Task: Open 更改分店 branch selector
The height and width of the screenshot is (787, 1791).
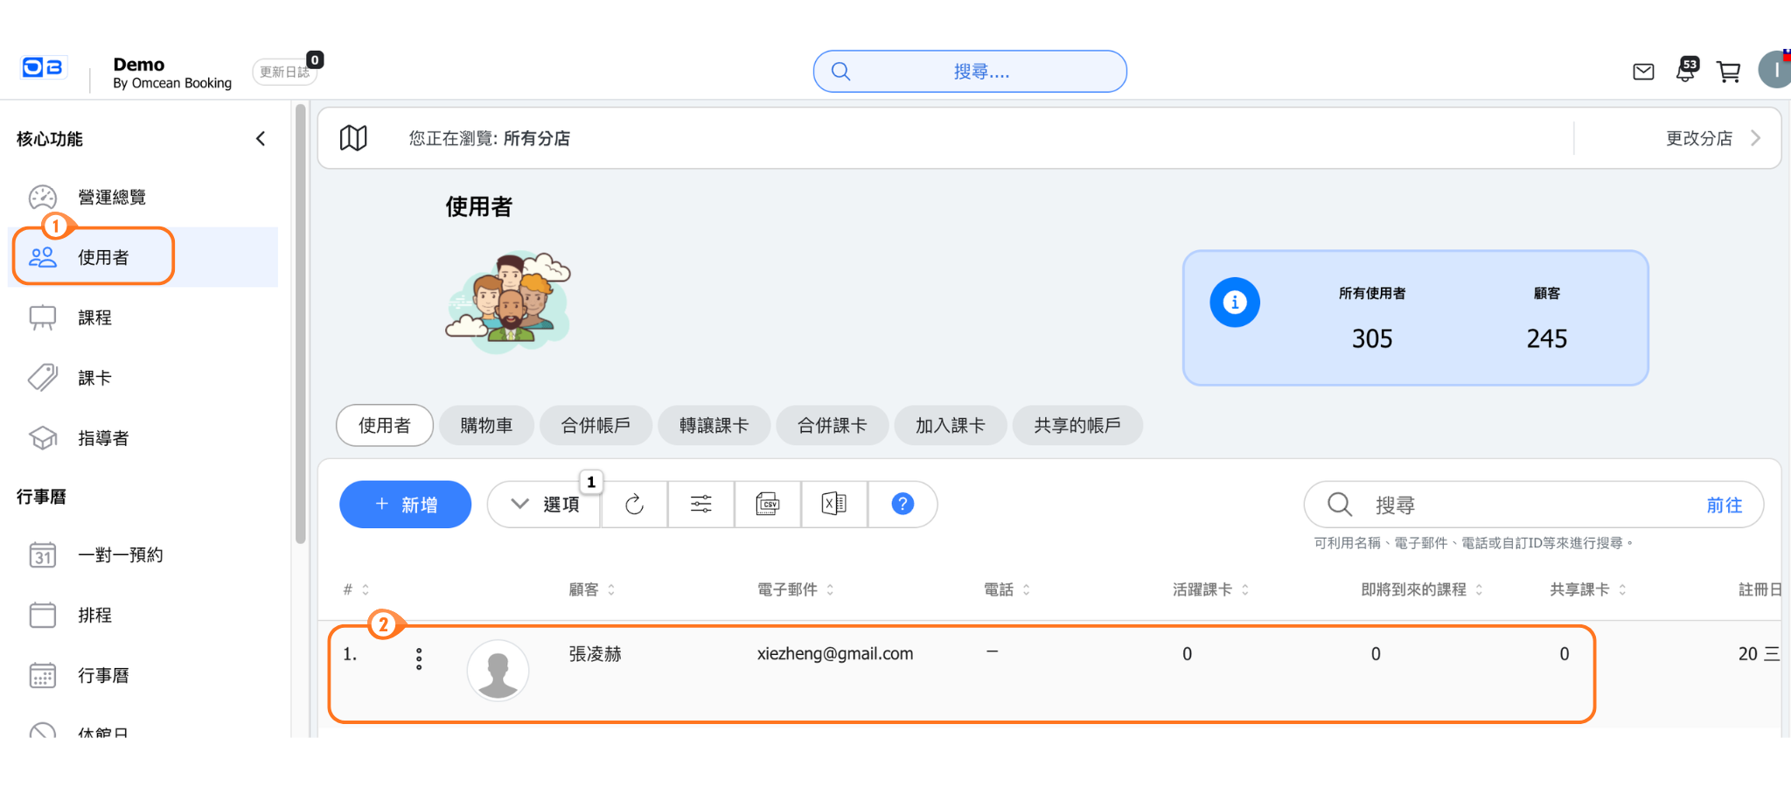Action: pyautogui.click(x=1711, y=138)
